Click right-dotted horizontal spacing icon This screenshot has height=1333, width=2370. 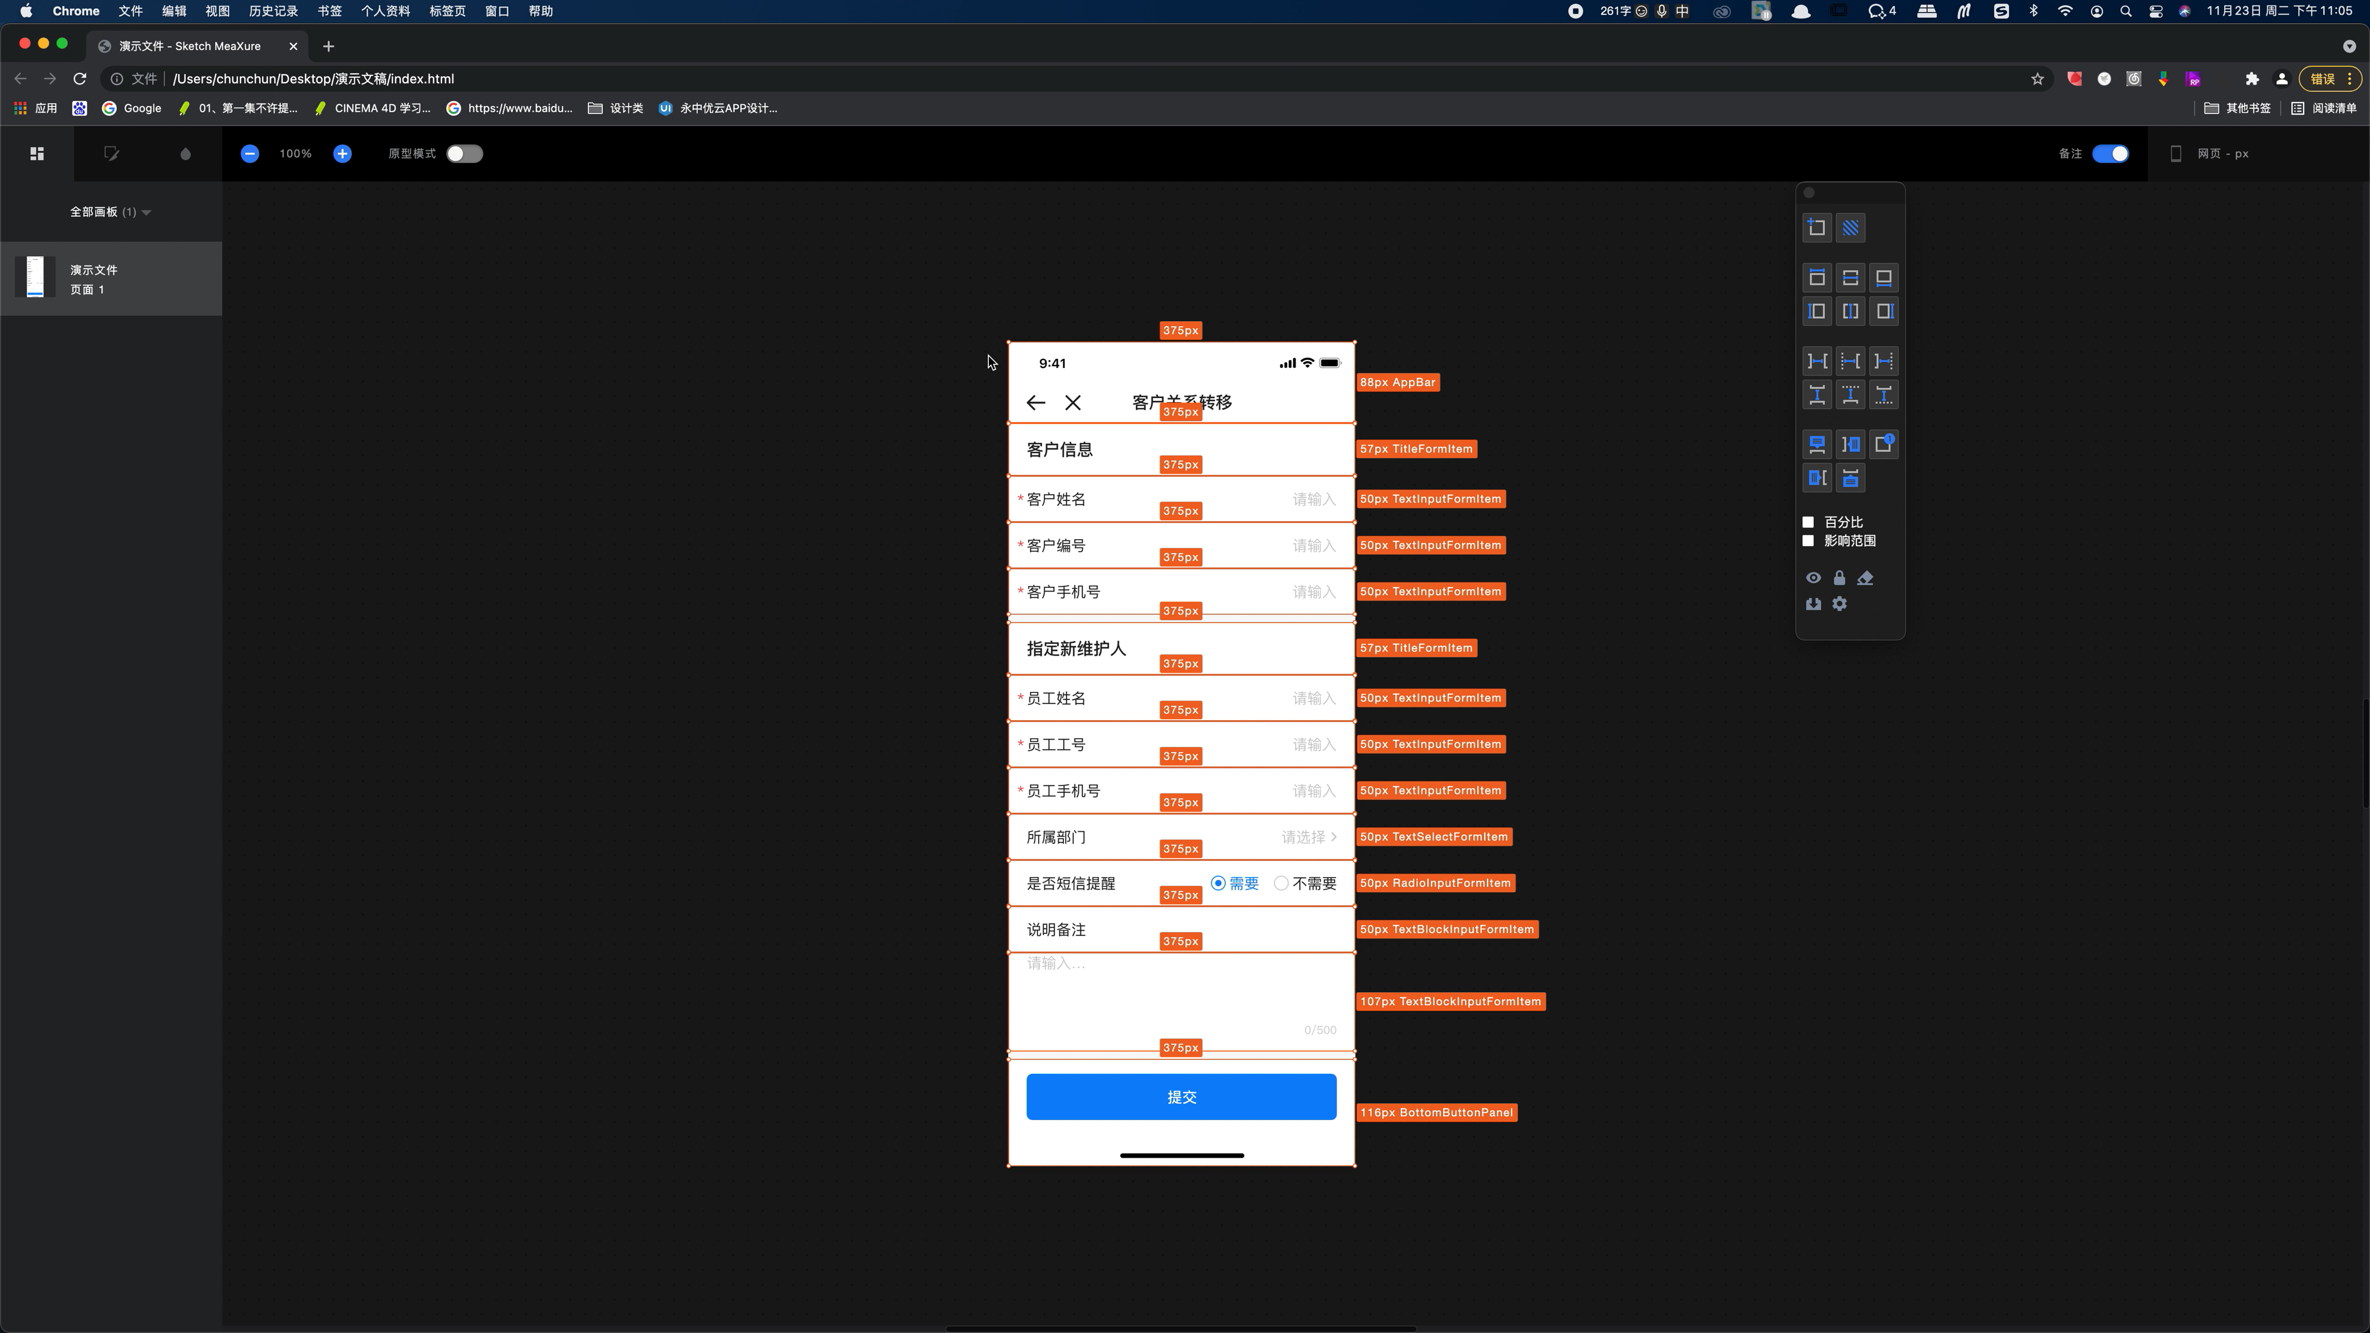pyautogui.click(x=1883, y=360)
